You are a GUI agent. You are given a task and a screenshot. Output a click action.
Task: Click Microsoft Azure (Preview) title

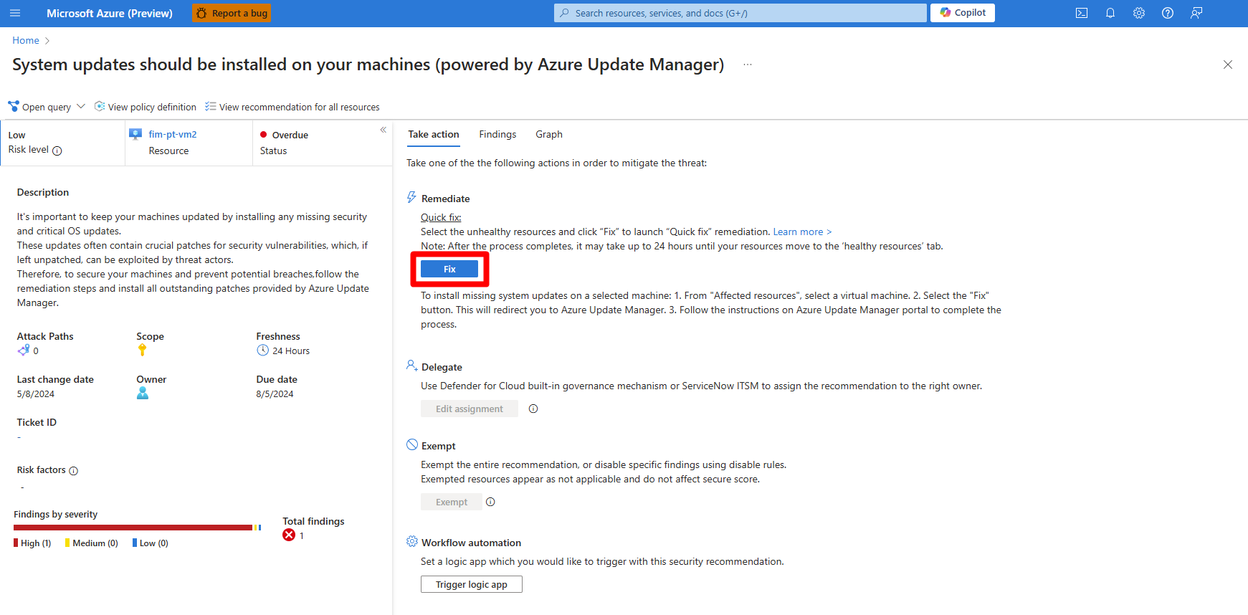(110, 13)
